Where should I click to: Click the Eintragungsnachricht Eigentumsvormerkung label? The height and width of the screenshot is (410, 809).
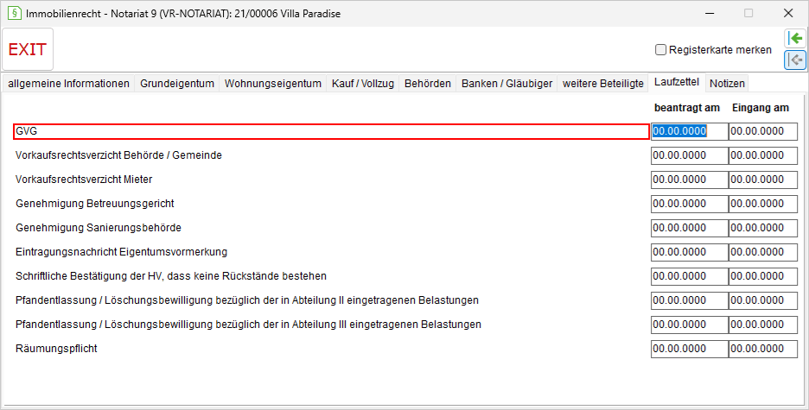pyautogui.click(x=121, y=252)
